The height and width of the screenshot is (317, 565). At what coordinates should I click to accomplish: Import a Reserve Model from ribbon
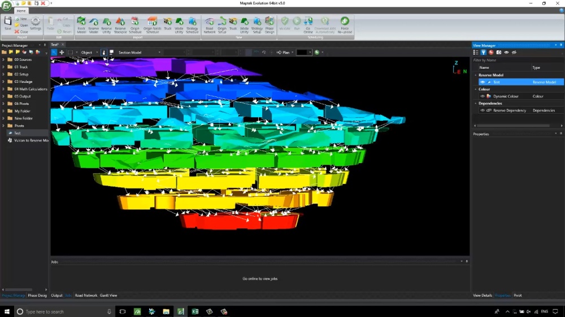[x=94, y=25]
